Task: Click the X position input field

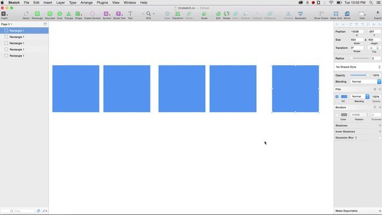Action: tap(357, 32)
